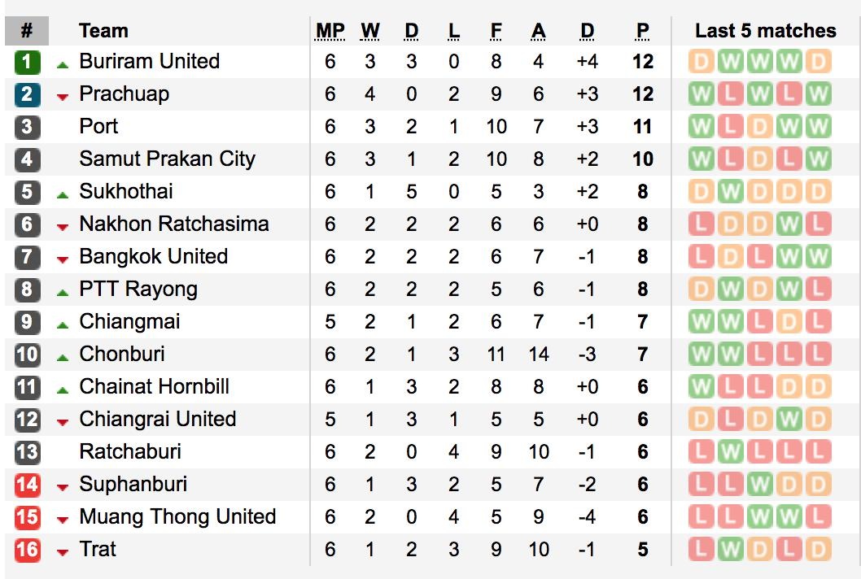Click the orange D badge in PTT Rayong's form
This screenshot has height=579, width=861.
click(700, 289)
